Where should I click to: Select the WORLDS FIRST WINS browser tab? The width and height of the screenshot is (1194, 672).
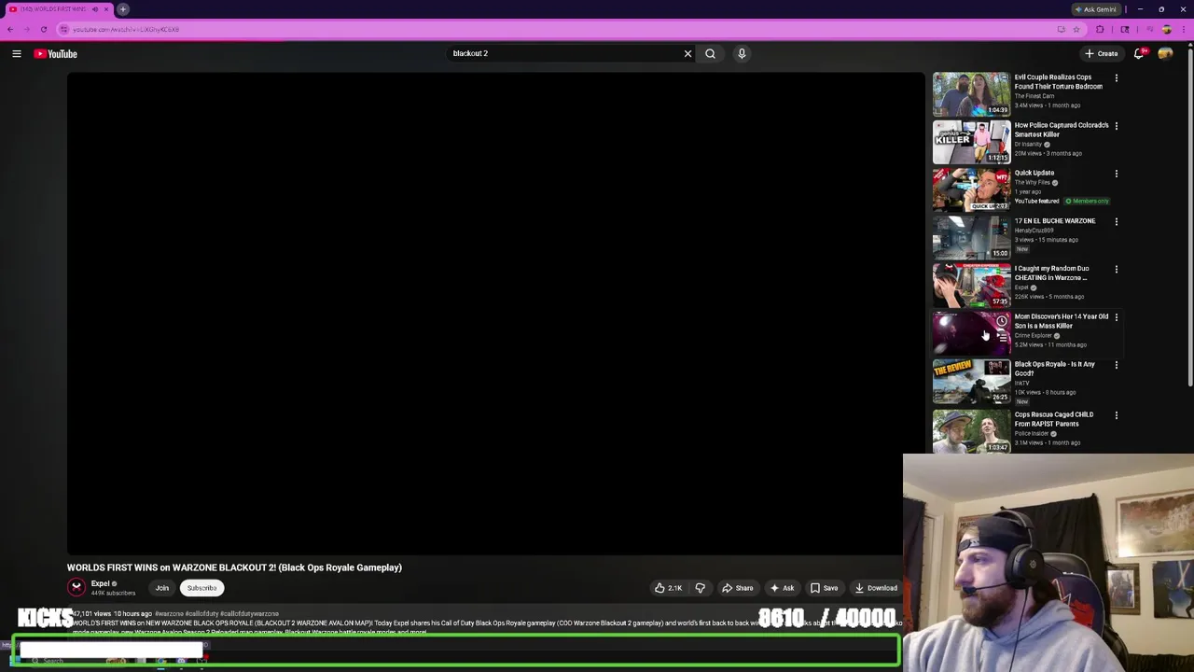coord(58,9)
